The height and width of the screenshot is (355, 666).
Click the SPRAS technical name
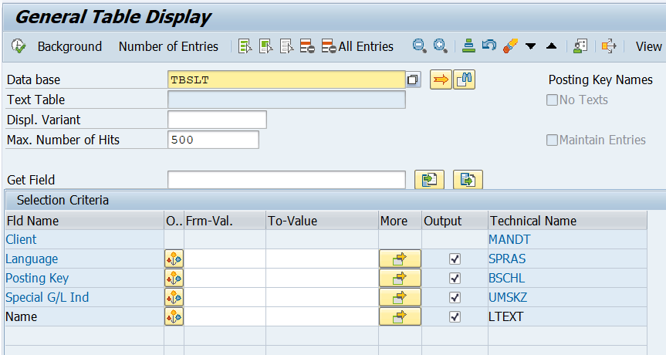(507, 259)
